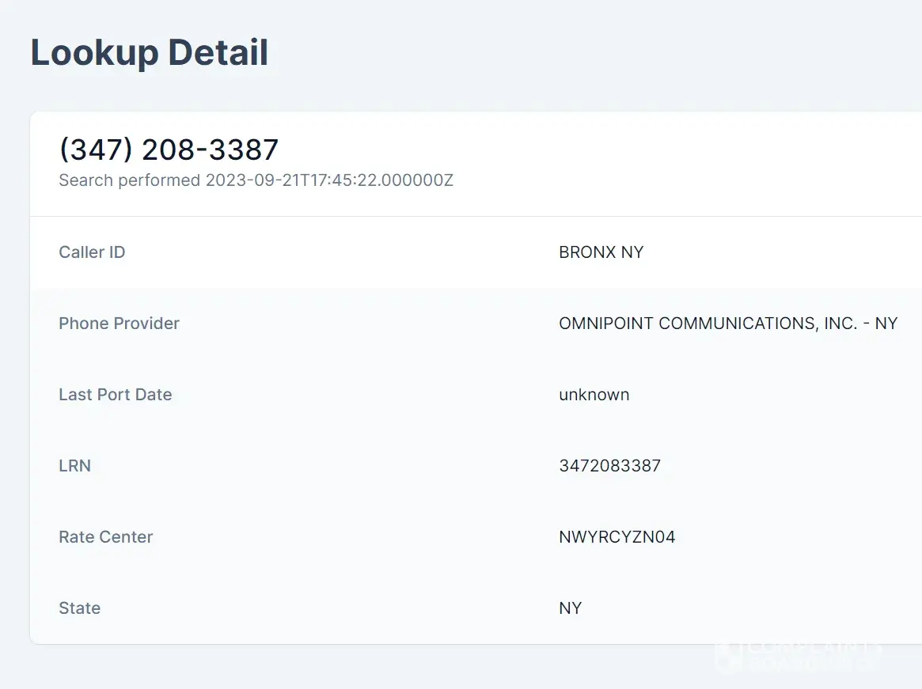
Task: Select the NY state value
Action: (x=570, y=608)
